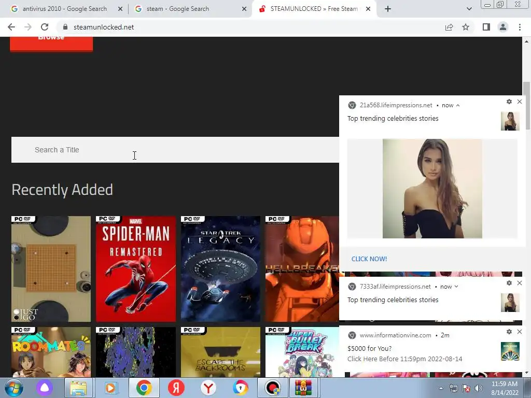Click small portrait thumbnail in 7333af notification
The image size is (531, 398).
510,303
